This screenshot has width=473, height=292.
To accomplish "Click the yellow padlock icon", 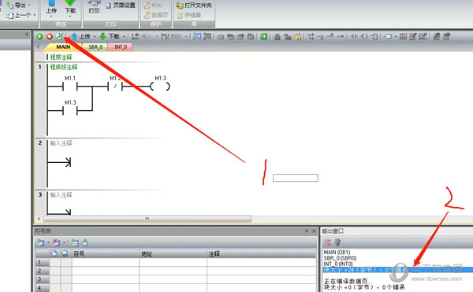I will (x=298, y=37).
